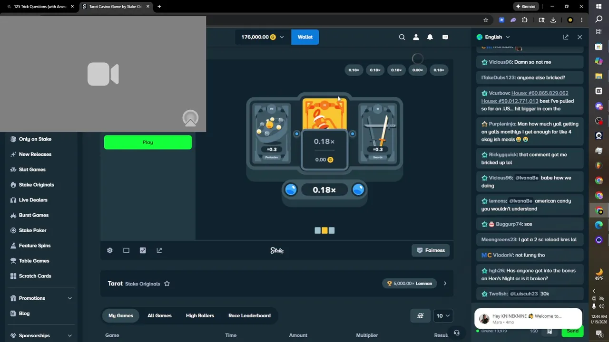Open New Releases sidebar item
The width and height of the screenshot is (609, 342).
pos(35,154)
